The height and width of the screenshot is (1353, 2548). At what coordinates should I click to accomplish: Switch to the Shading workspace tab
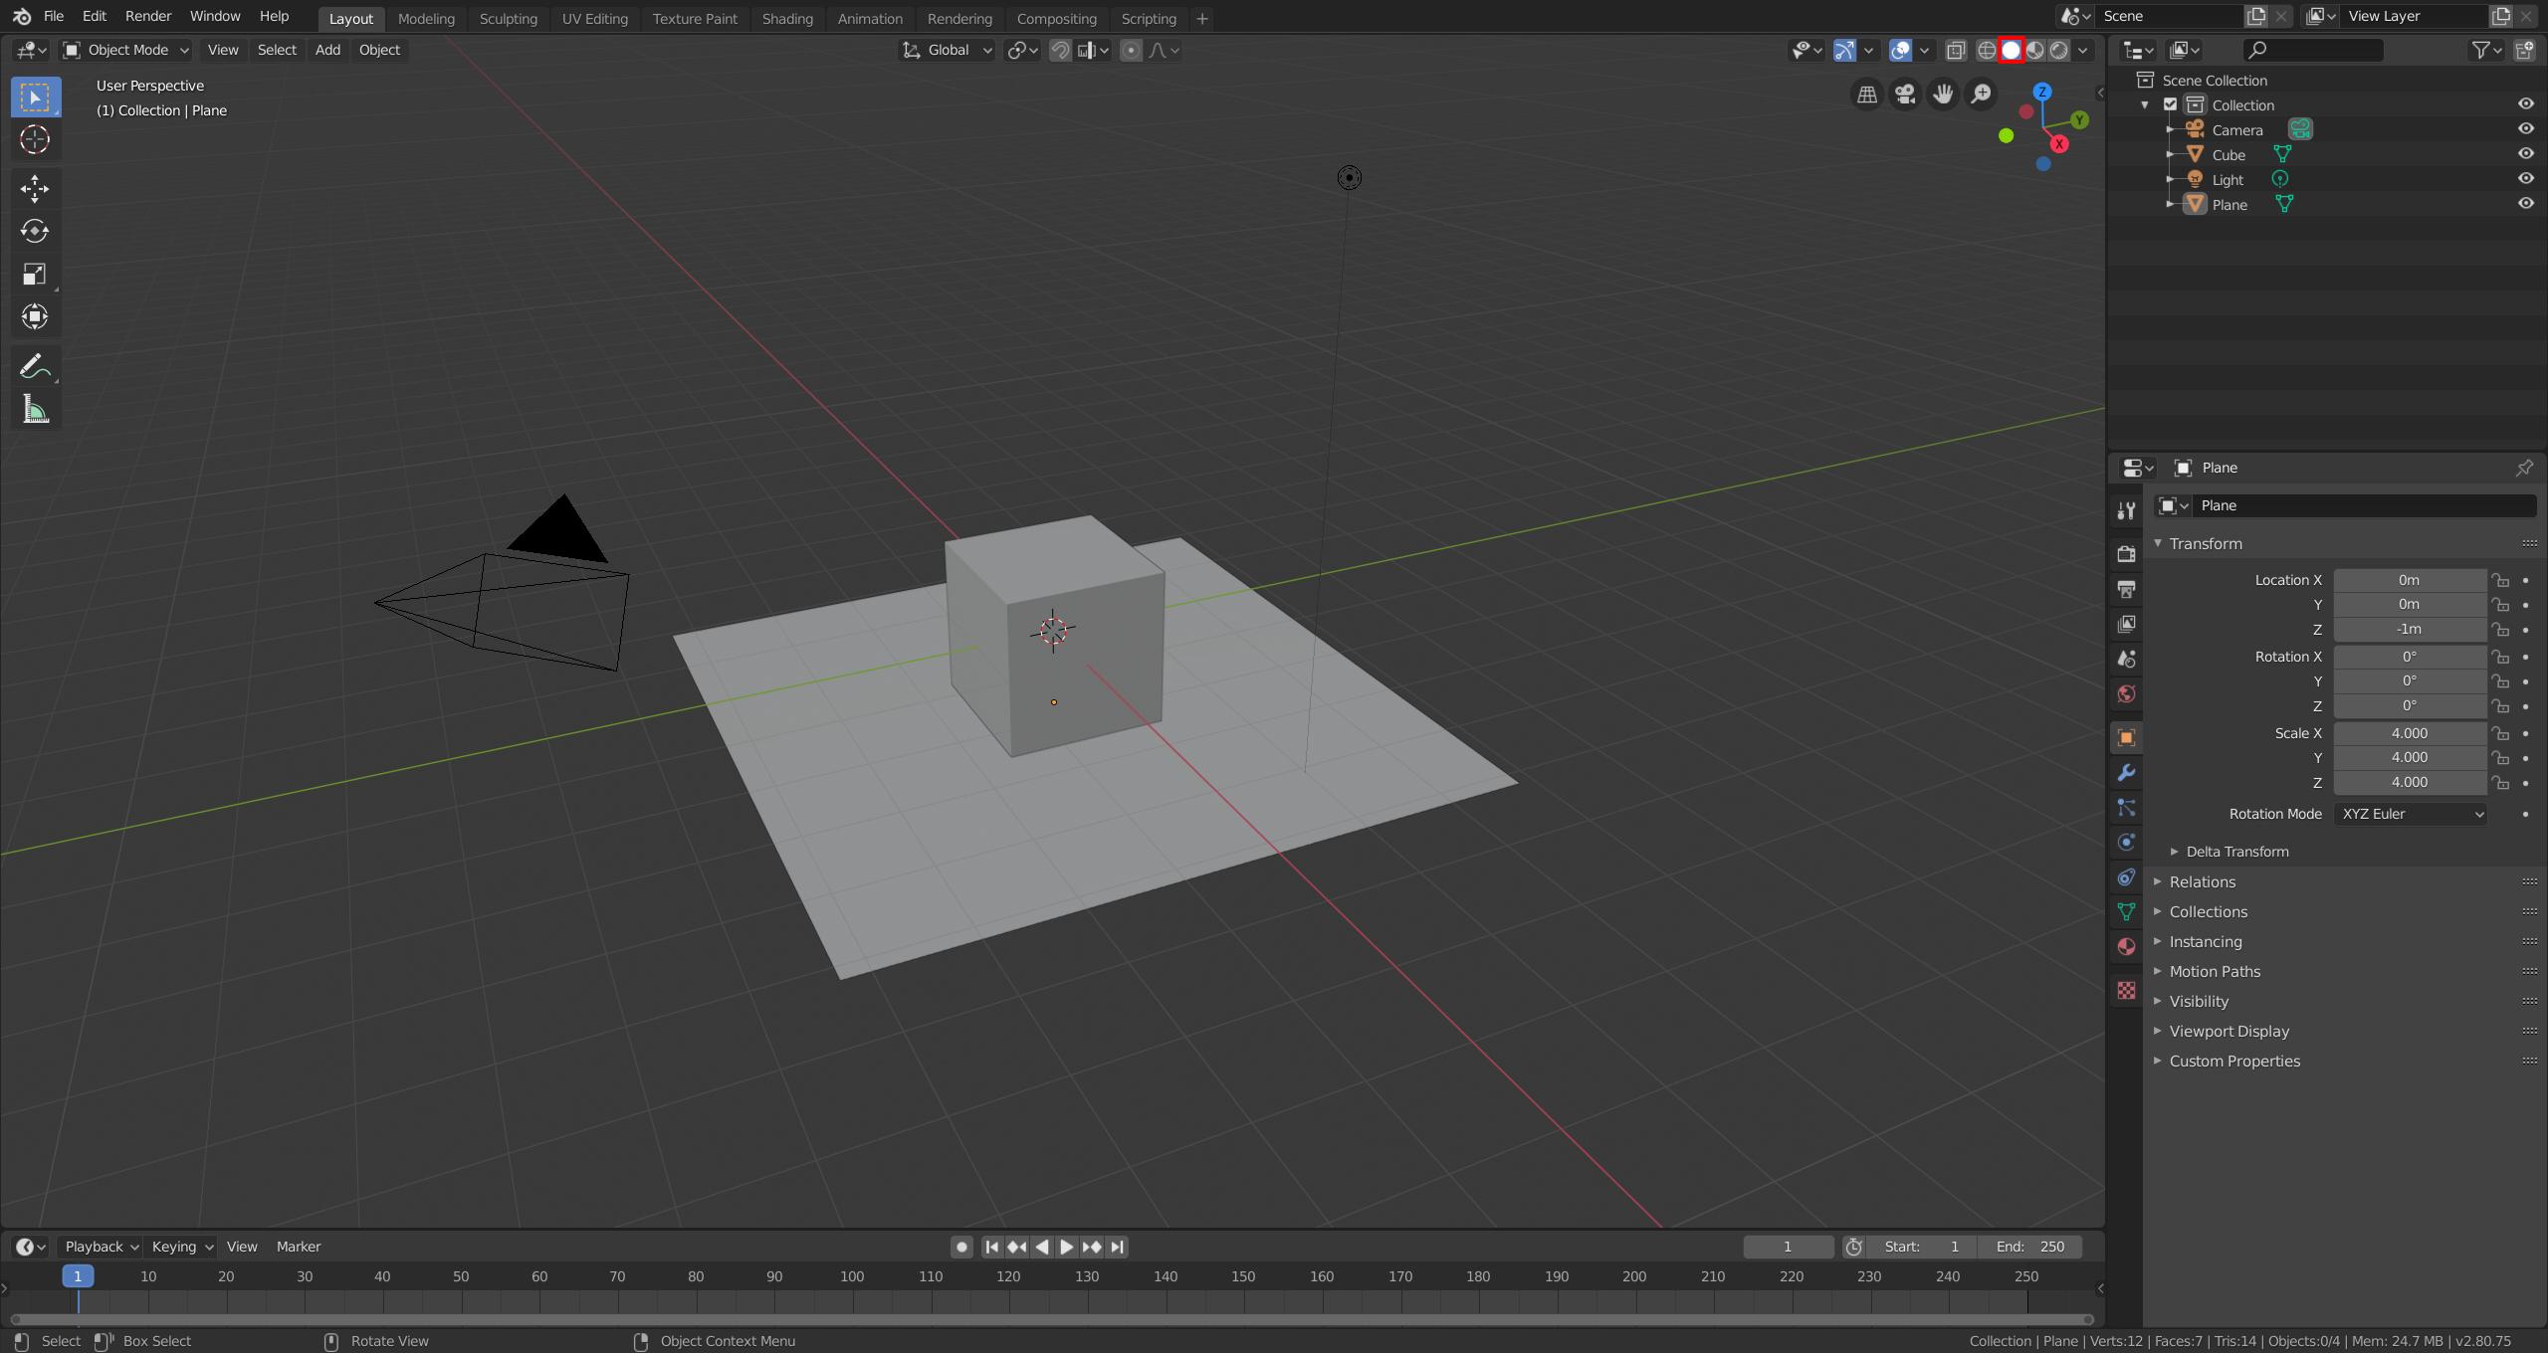787,19
